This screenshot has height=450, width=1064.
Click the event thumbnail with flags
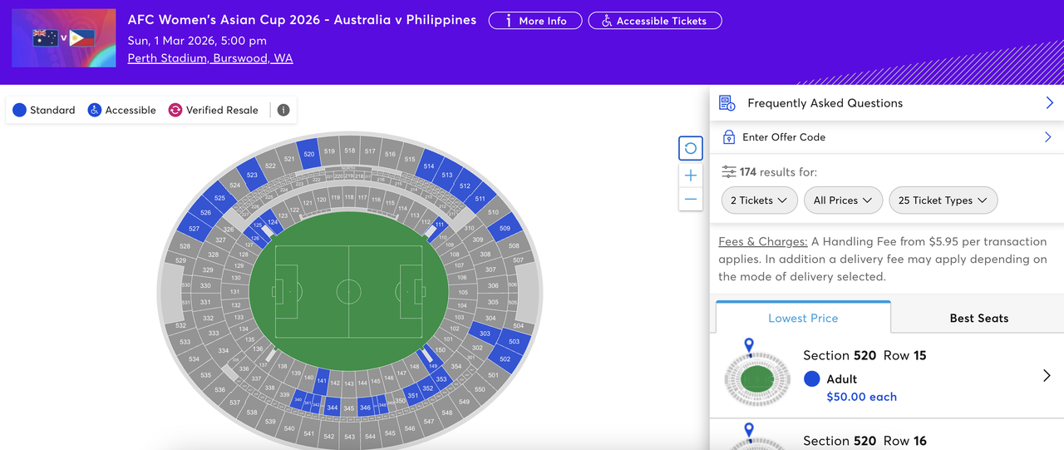click(64, 38)
